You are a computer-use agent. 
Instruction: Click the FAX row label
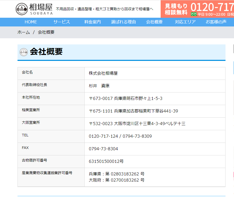(x=25, y=148)
